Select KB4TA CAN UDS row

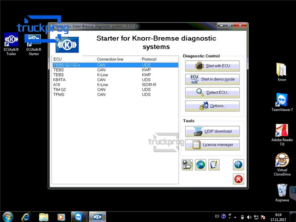pos(115,80)
